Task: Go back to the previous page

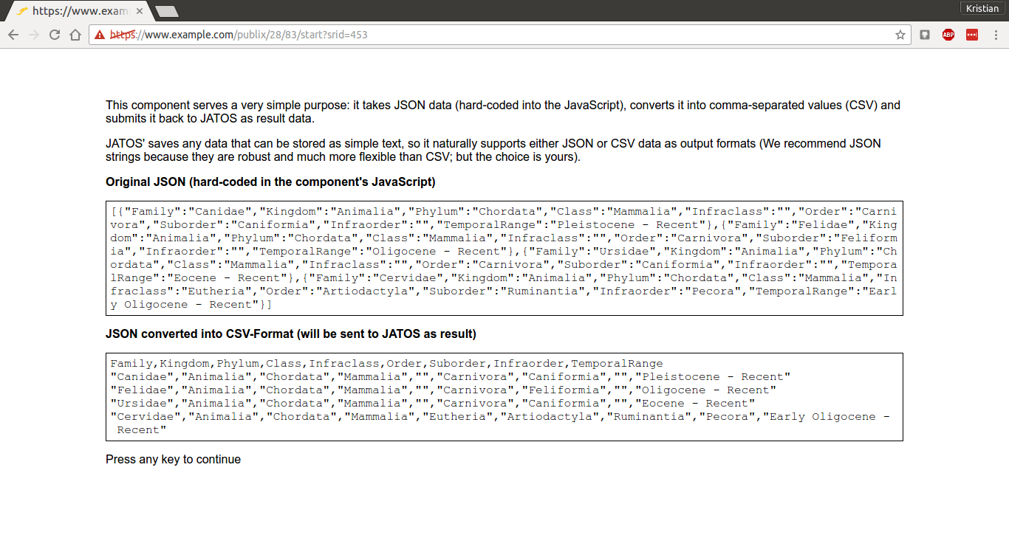Action: point(13,35)
